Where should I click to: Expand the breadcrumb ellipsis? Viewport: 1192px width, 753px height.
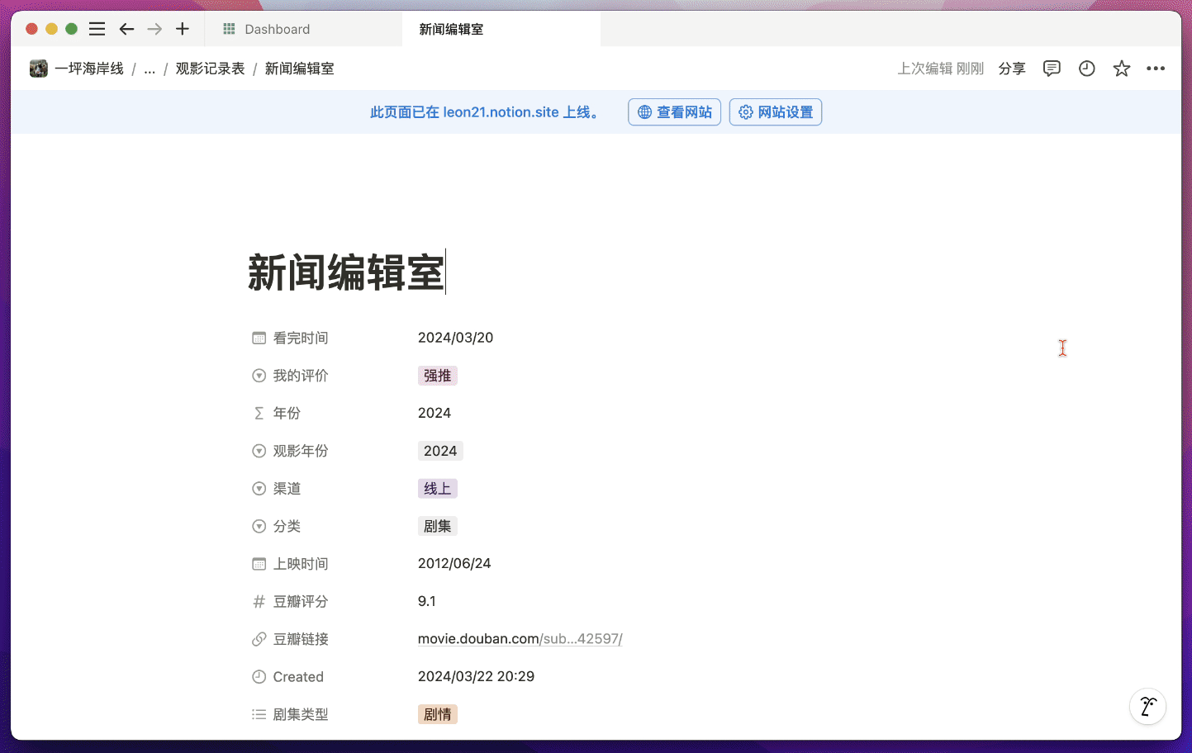(150, 69)
